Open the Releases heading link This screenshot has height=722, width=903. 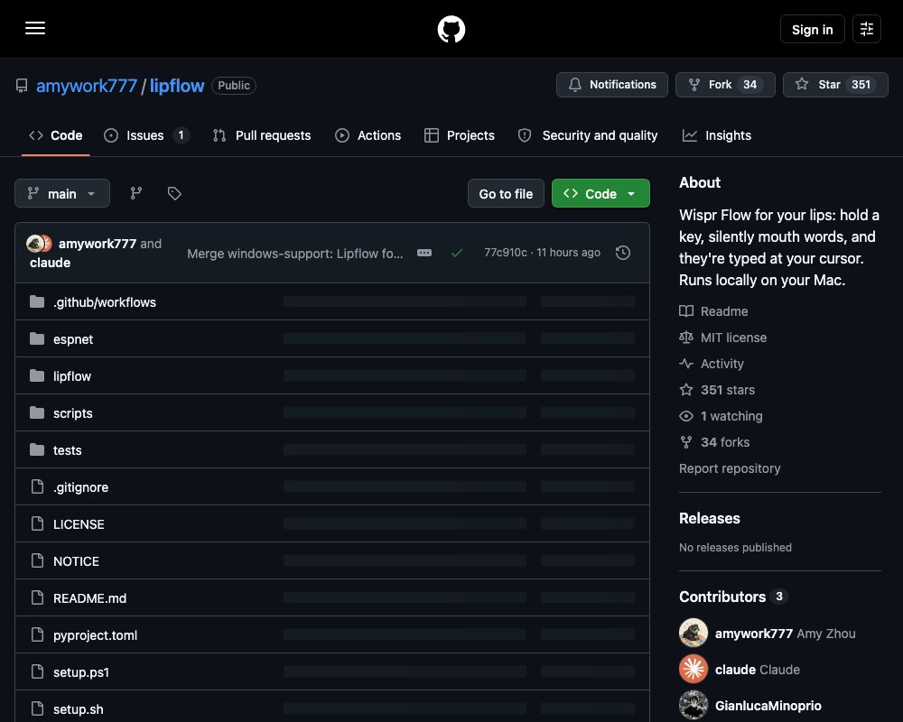[710, 518]
